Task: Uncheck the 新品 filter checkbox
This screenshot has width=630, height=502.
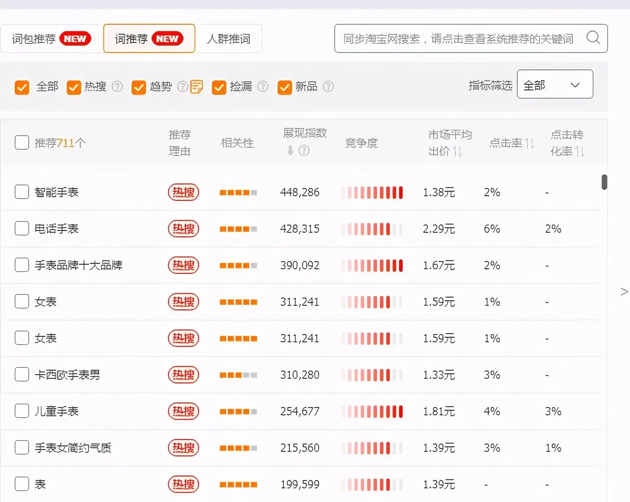Action: (285, 87)
